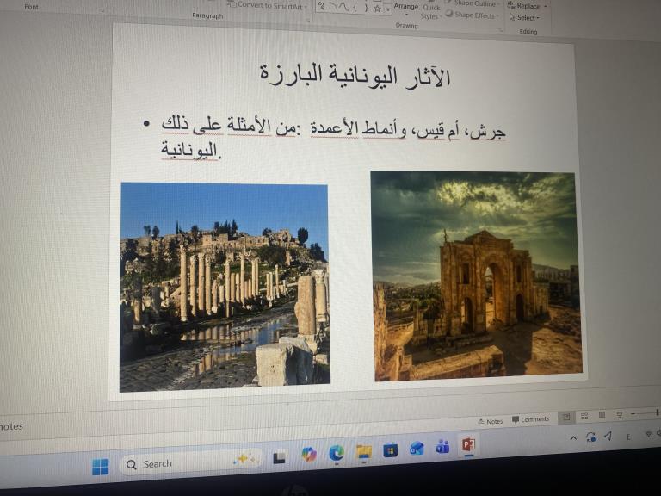Open Reading View from status bar
Viewport: 661px width, 496px height.
point(602,416)
